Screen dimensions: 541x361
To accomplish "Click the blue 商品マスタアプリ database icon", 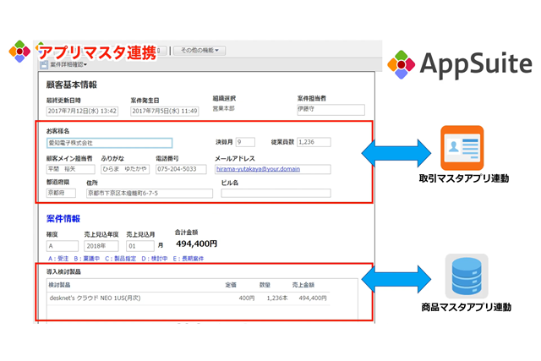I will click(467, 276).
